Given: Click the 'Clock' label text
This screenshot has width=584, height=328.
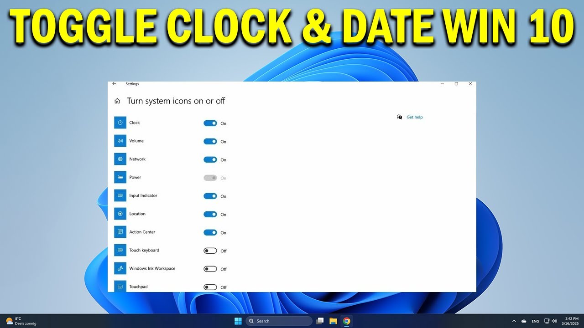Looking at the screenshot, I should 135,123.
